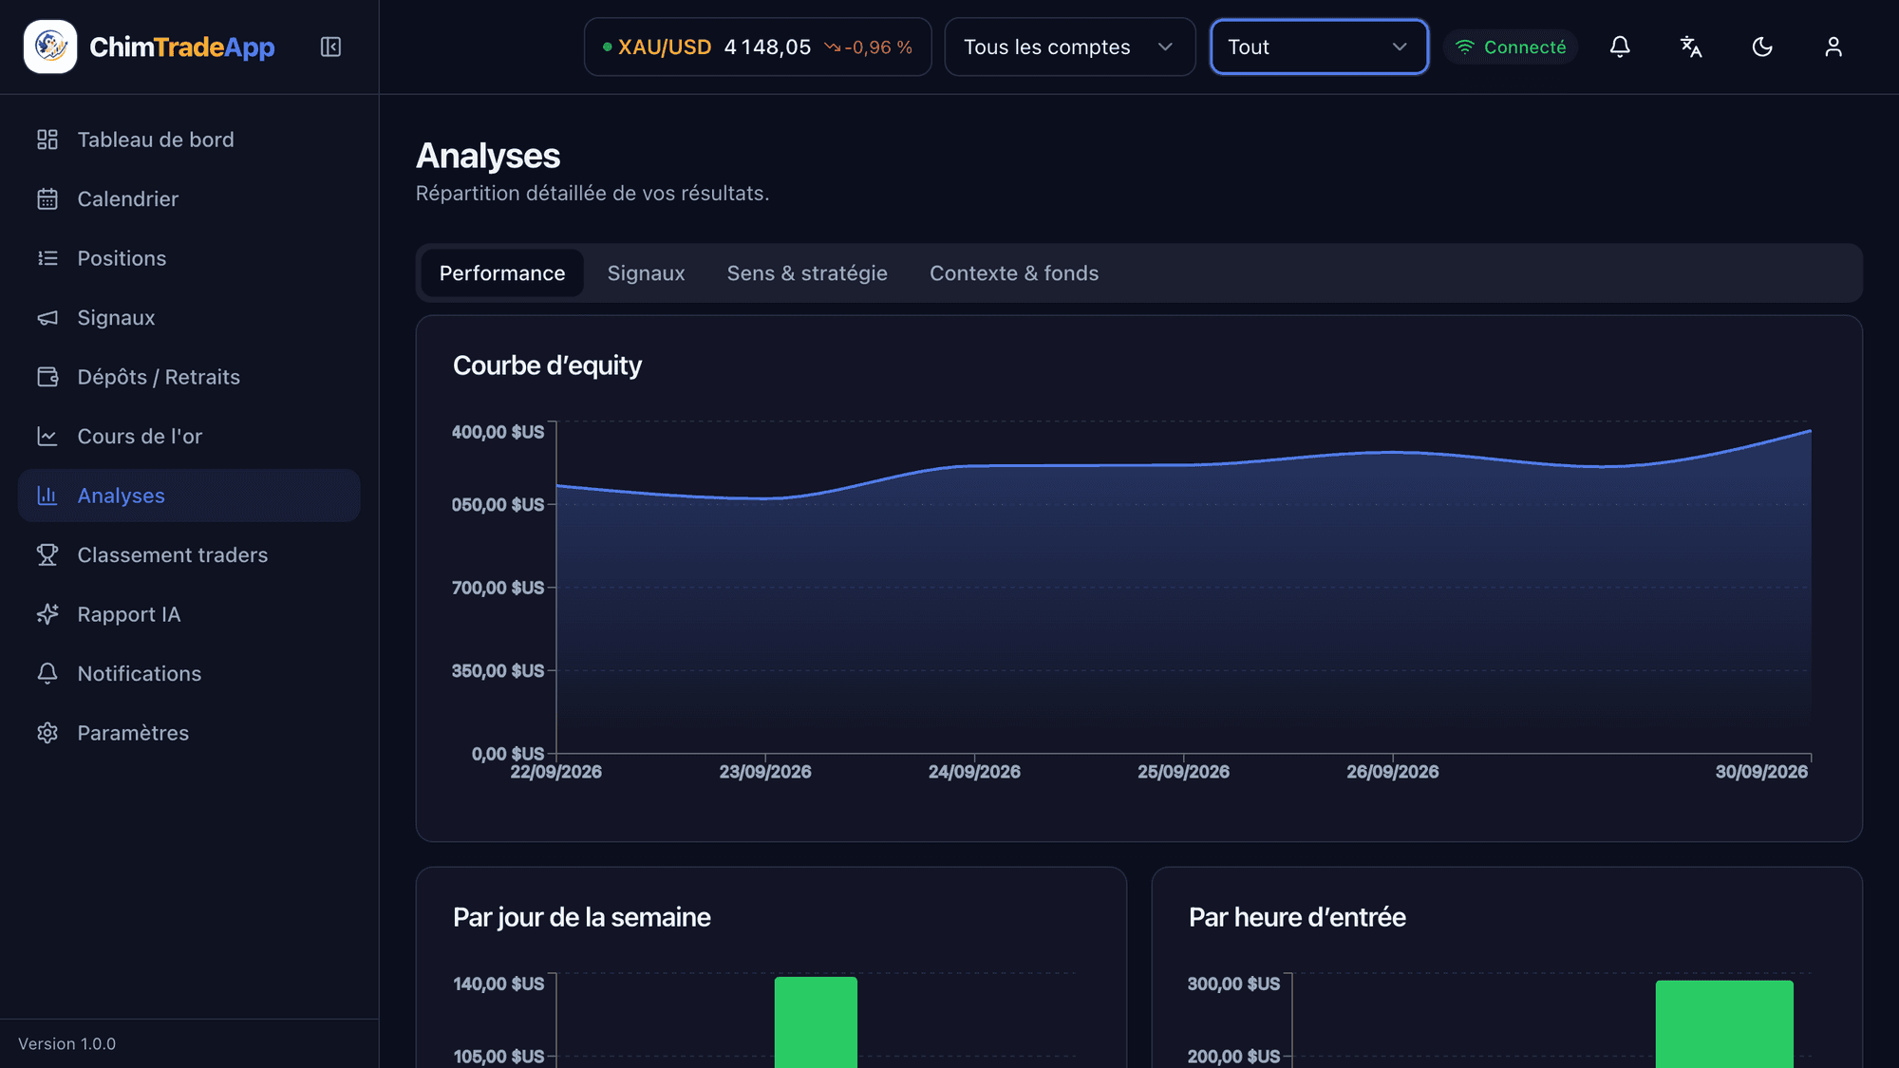This screenshot has height=1068, width=1899.
Task: Click the Connecté status badge
Action: point(1511,47)
